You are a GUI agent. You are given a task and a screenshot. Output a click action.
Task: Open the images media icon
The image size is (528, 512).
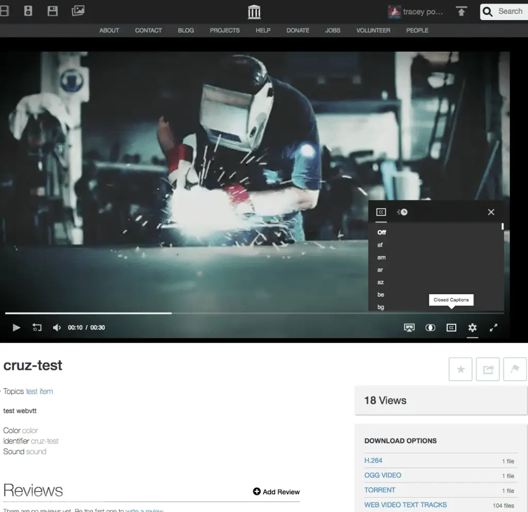point(78,11)
